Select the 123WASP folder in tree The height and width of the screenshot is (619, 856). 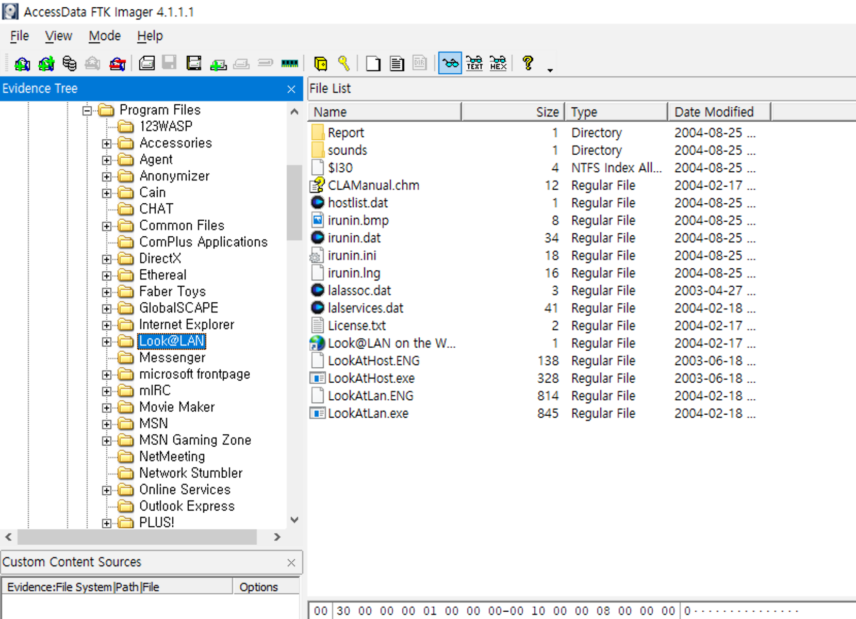point(166,126)
